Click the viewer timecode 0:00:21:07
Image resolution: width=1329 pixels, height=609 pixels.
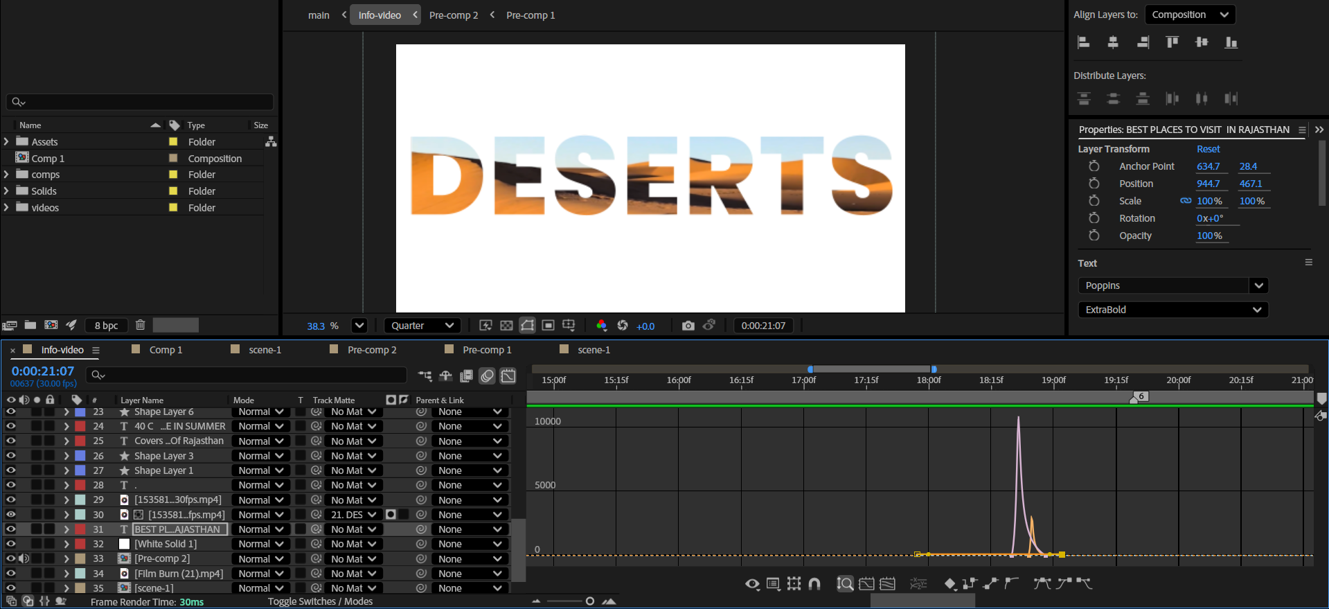pos(763,326)
